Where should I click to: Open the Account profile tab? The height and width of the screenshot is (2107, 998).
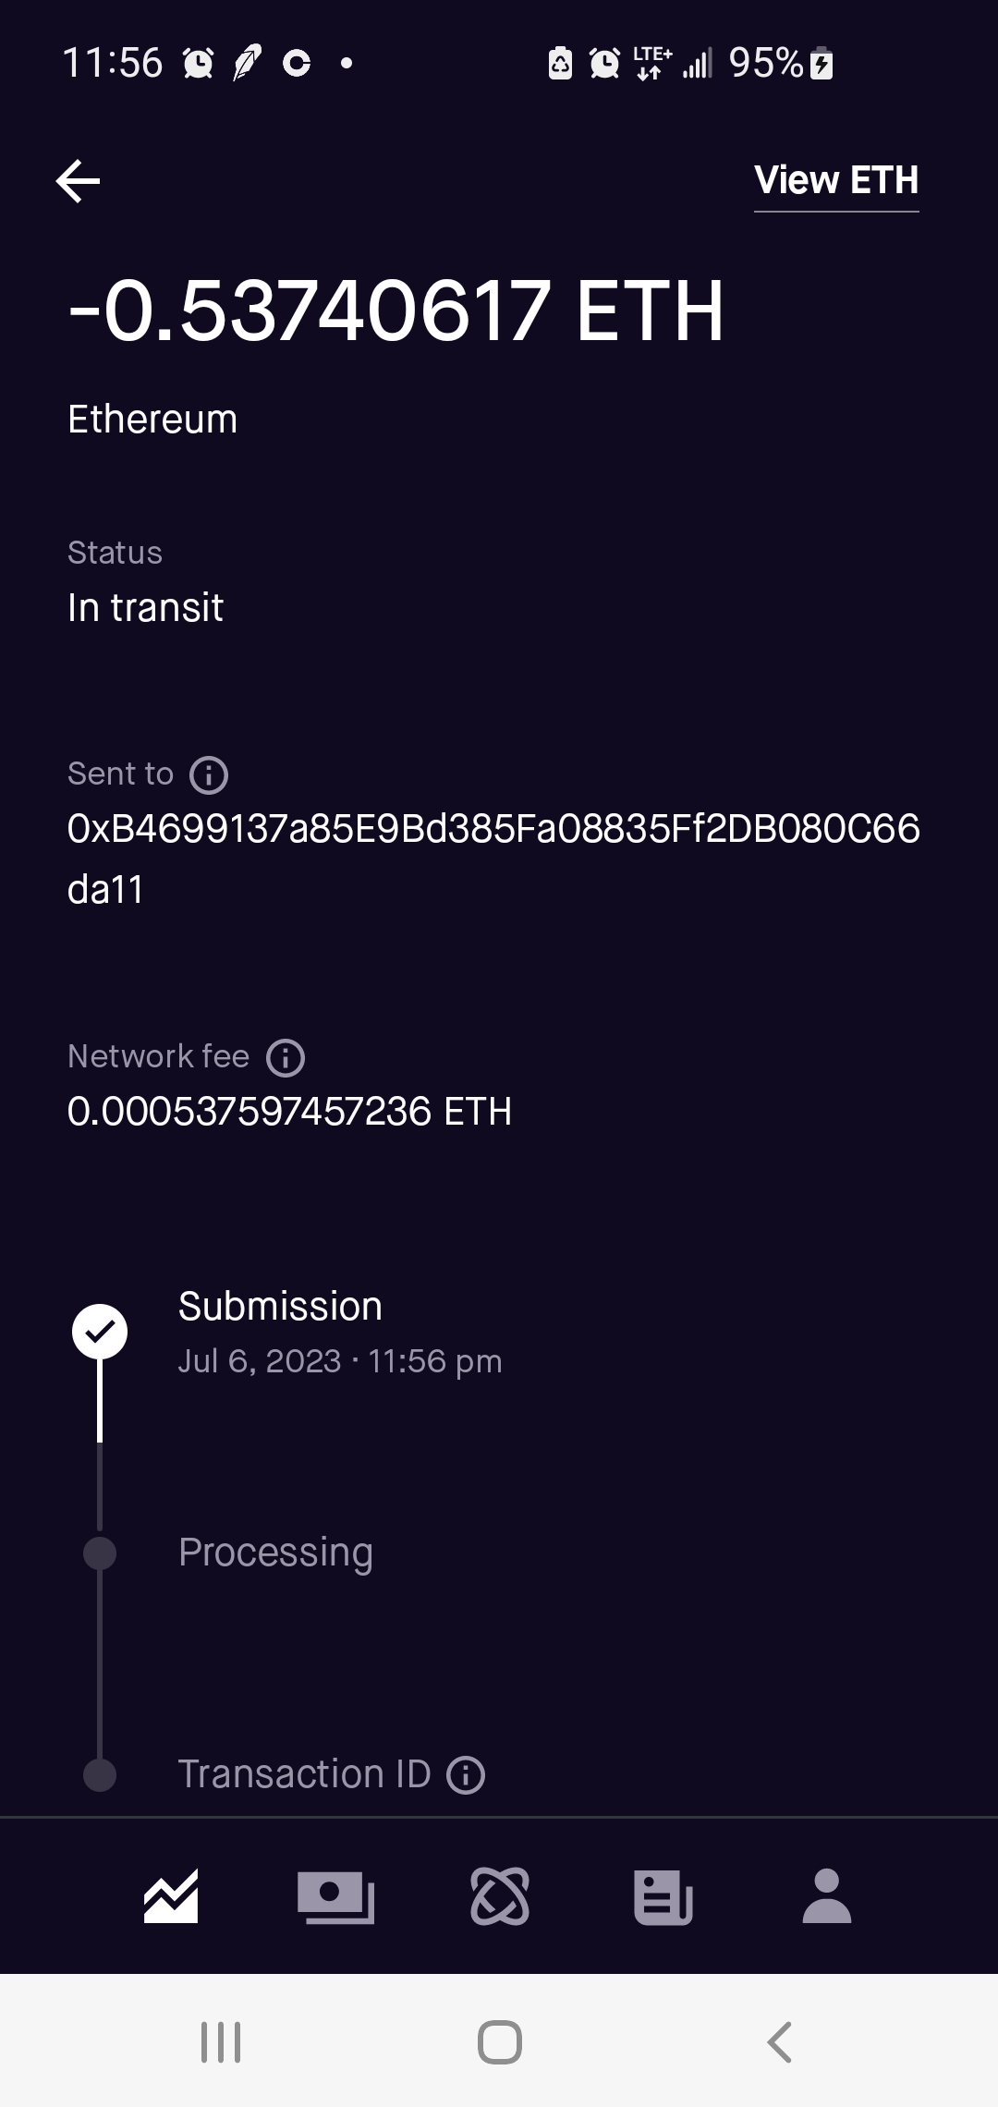point(827,1896)
